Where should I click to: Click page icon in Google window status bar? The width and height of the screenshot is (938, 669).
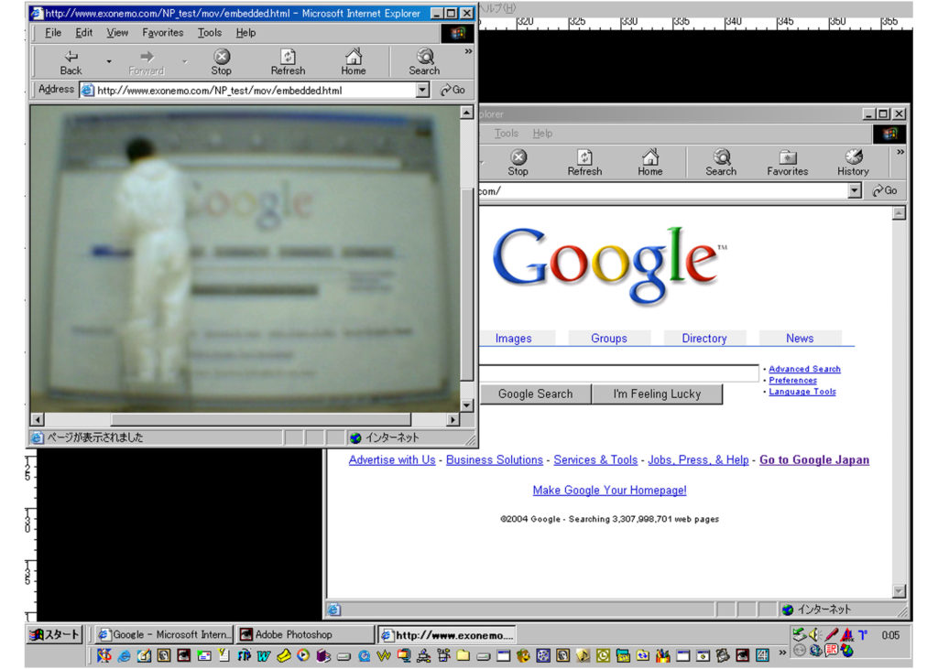334,610
